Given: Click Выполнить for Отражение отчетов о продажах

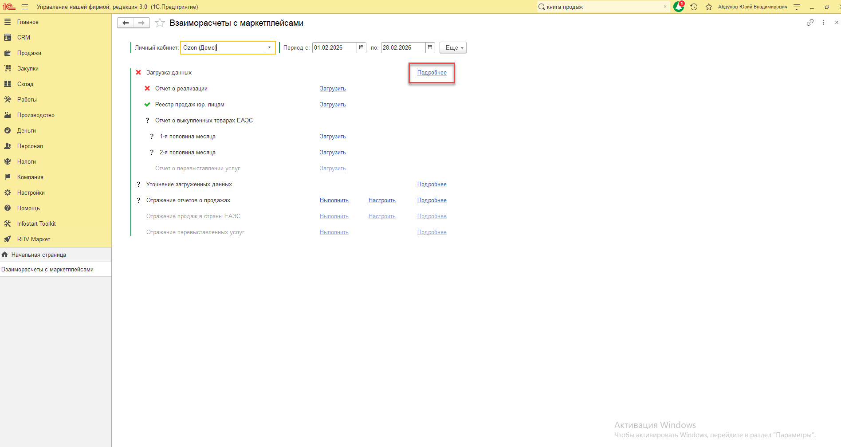Looking at the screenshot, I should (x=334, y=200).
